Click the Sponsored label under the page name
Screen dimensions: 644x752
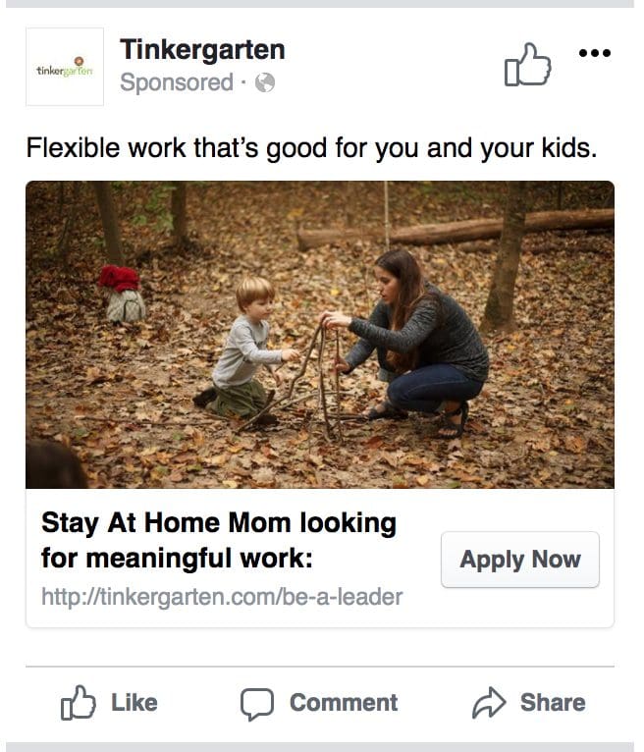point(176,82)
